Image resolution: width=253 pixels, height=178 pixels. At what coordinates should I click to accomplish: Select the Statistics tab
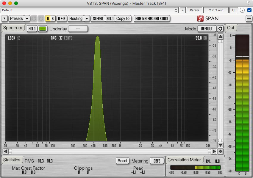(12, 160)
